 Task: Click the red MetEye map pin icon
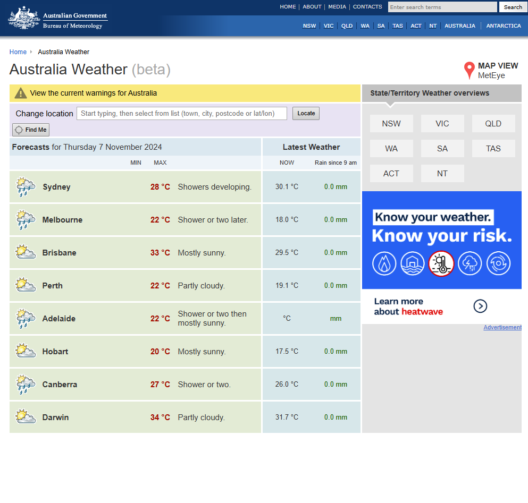pyautogui.click(x=469, y=70)
